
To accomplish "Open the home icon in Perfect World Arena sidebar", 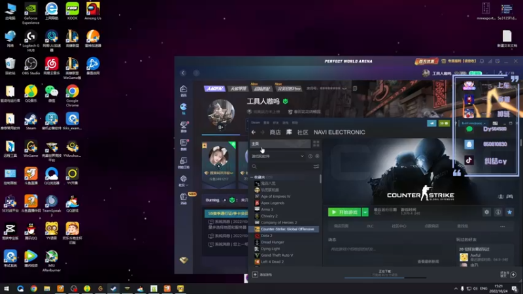I will pos(184,90).
